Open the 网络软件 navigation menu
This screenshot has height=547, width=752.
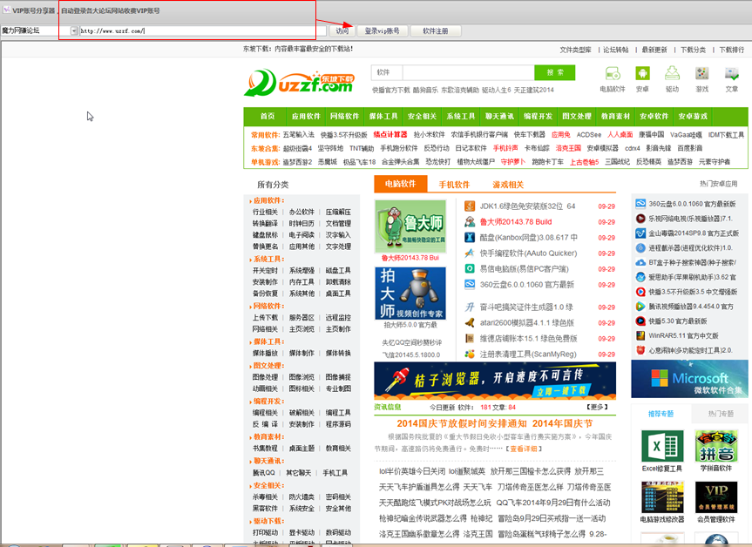[x=344, y=116]
